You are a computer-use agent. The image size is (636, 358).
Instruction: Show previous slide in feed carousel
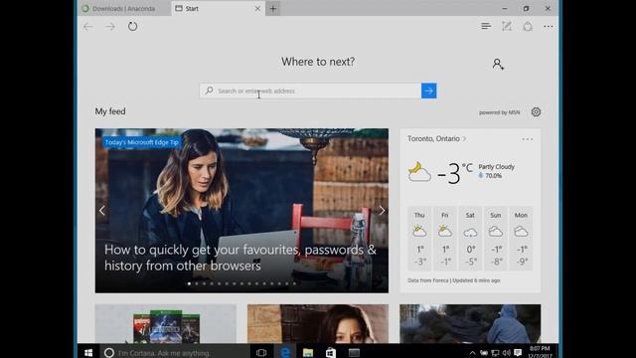tap(101, 210)
